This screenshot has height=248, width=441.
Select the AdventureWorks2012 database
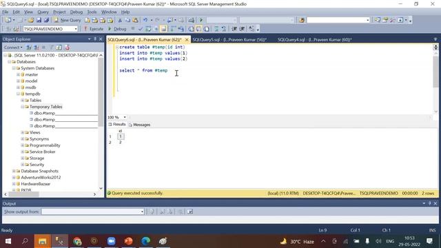click(x=41, y=178)
